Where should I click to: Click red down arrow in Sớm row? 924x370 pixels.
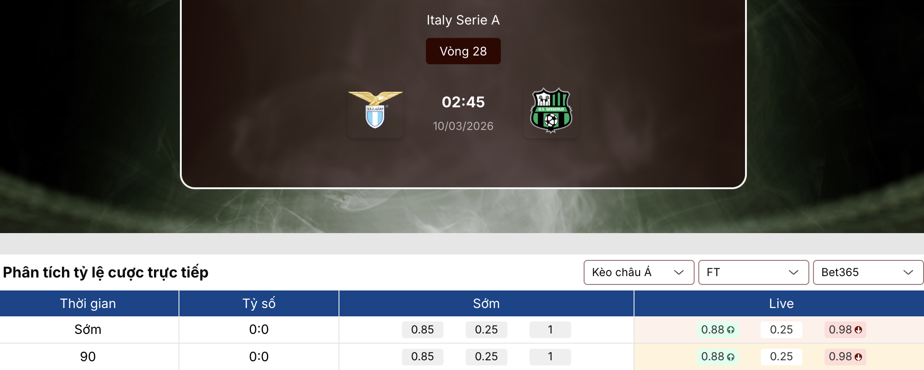pyautogui.click(x=858, y=330)
